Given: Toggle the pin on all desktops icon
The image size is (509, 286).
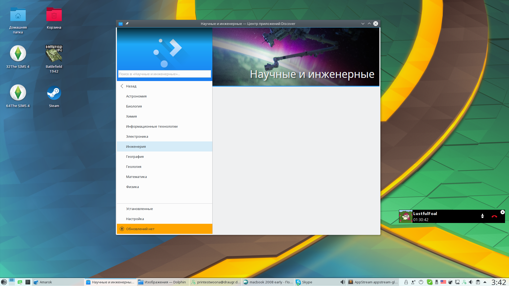Looking at the screenshot, I should click(127, 24).
